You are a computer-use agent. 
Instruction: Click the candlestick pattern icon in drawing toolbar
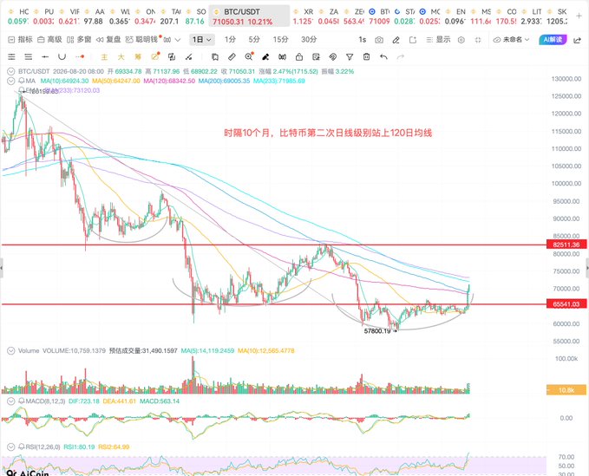[x=282, y=56]
